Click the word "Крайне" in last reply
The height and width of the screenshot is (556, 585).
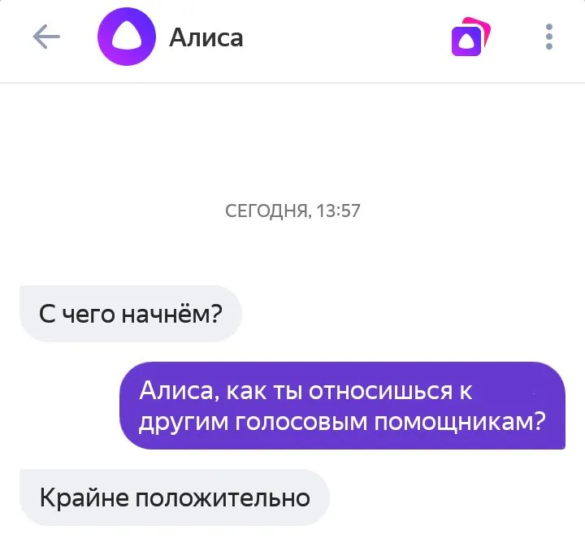(x=84, y=497)
